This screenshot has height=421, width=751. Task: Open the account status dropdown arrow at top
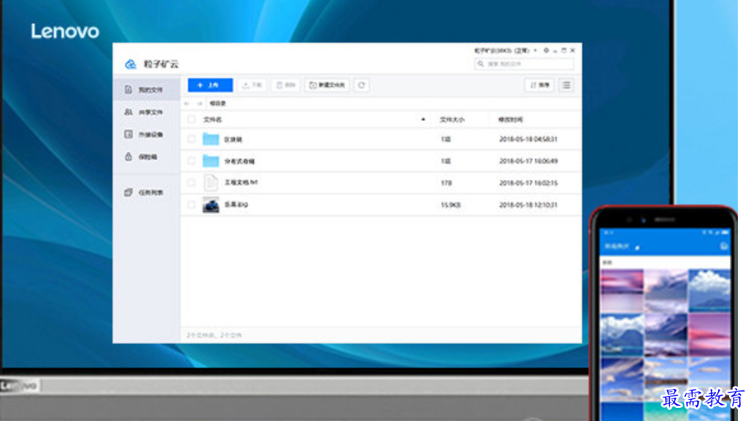coord(535,50)
